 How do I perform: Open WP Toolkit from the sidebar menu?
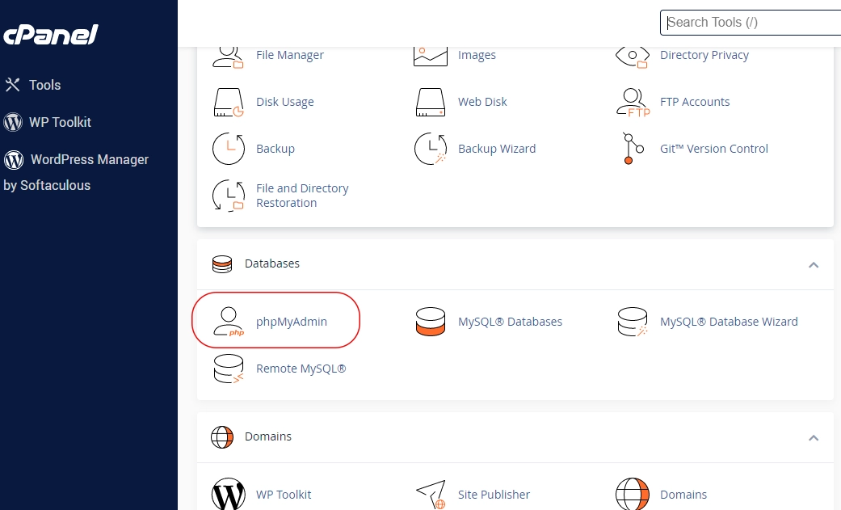pyautogui.click(x=60, y=122)
